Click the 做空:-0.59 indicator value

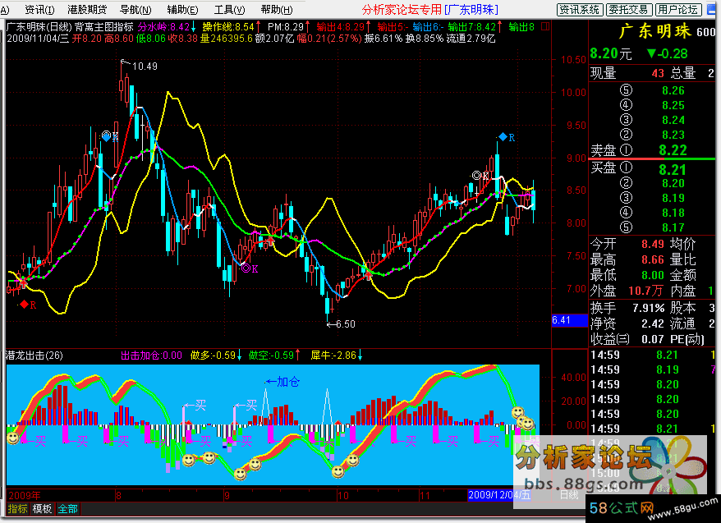click(274, 356)
